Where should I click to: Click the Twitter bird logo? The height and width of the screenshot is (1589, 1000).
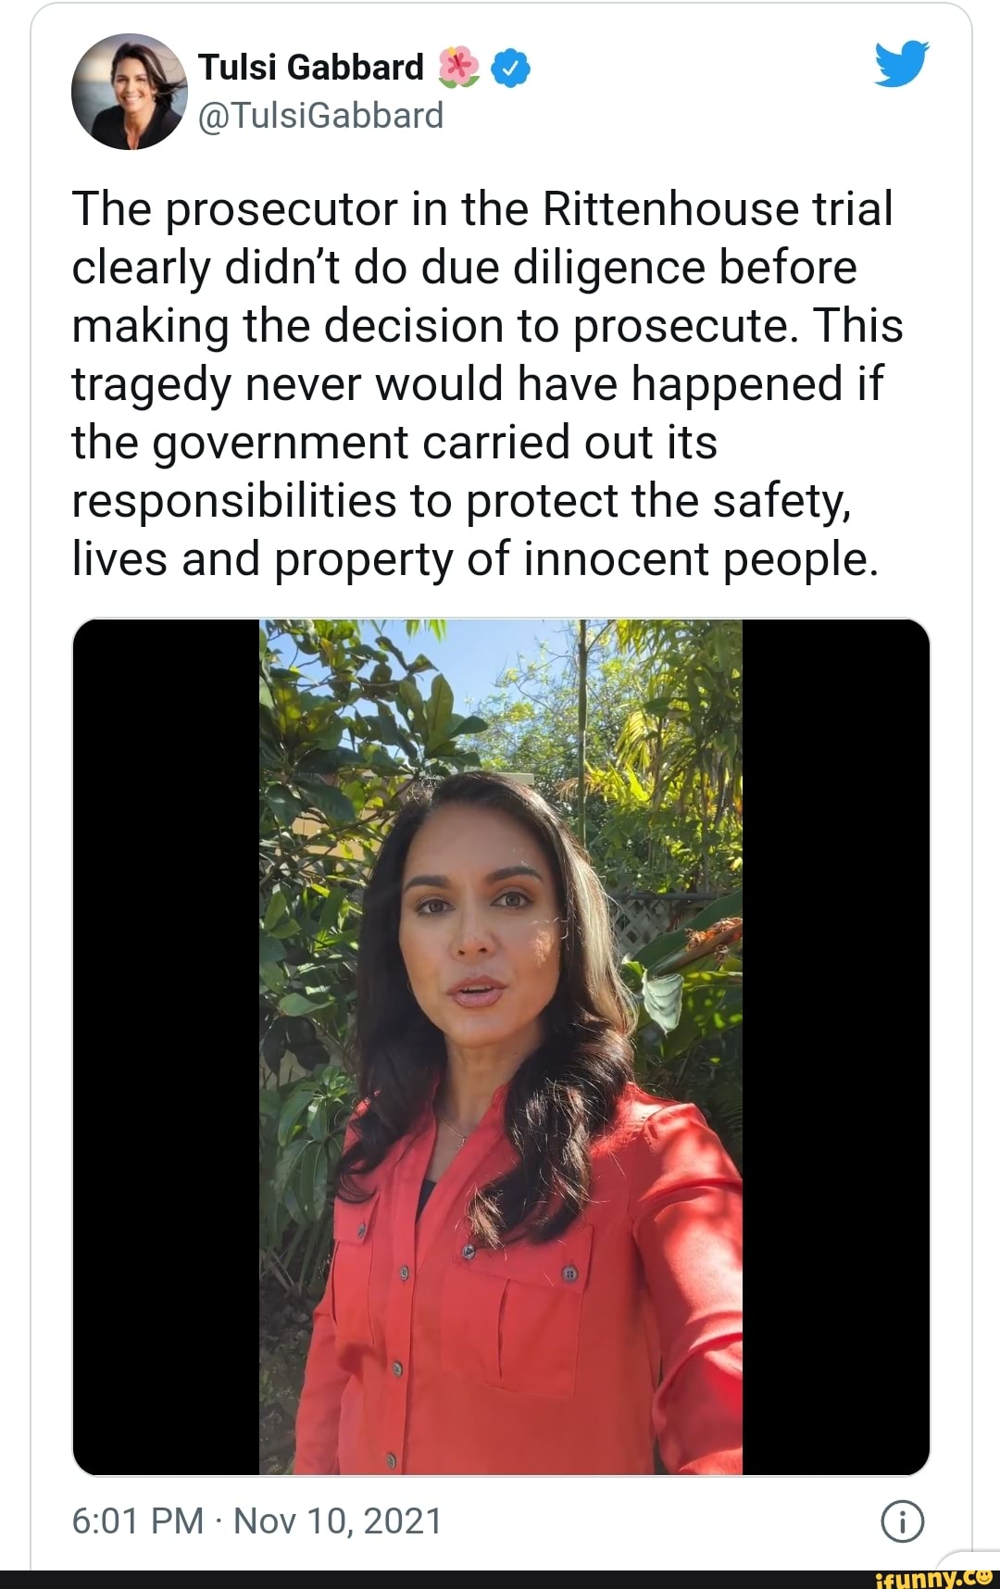pyautogui.click(x=901, y=64)
